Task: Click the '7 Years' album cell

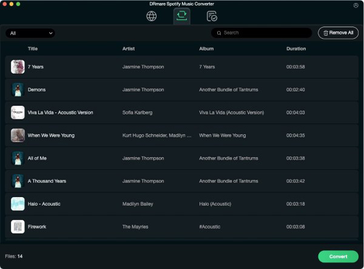Action: [207, 67]
